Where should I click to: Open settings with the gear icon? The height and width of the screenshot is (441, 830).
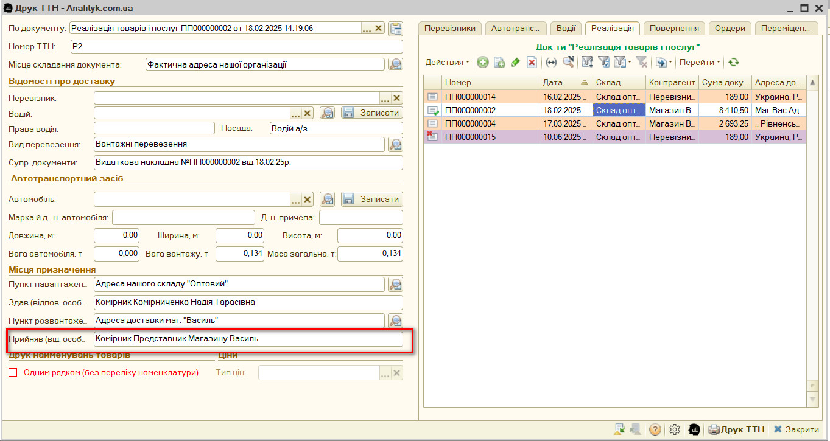[674, 429]
